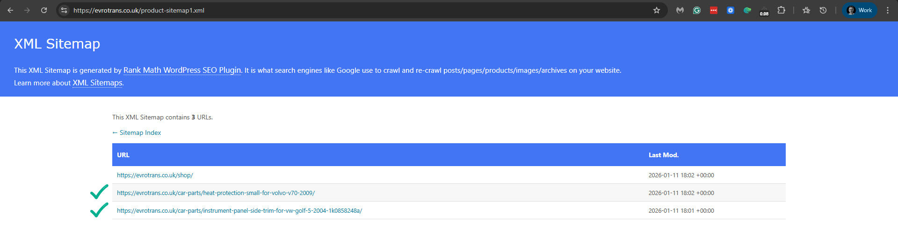Click the browser back arrow
Viewport: 898px width, 251px height.
click(x=10, y=10)
